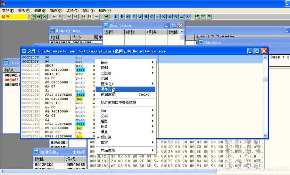The image size is (290, 175).
Task: Open Executable modules with the E button
Action: [x=122, y=17]
